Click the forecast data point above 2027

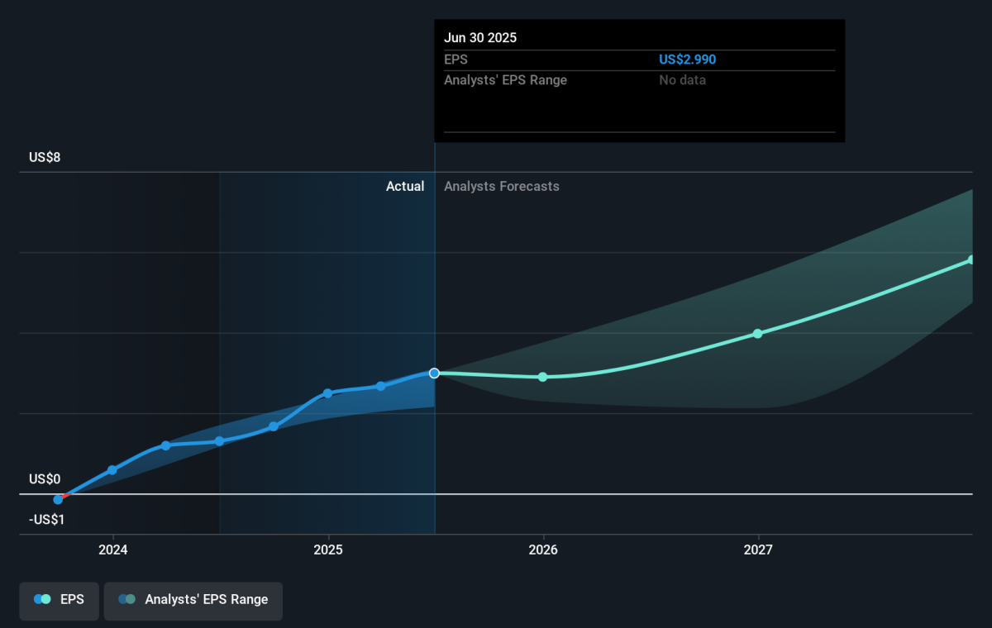757,333
